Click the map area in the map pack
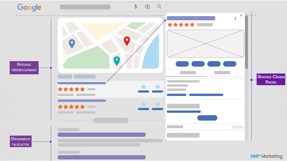The width and height of the screenshot is (287, 161). 110,45
